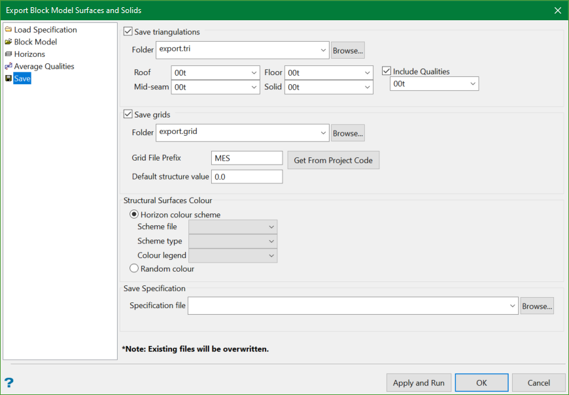Disable the Include Qualities checkbox
The image size is (569, 395).
(387, 71)
